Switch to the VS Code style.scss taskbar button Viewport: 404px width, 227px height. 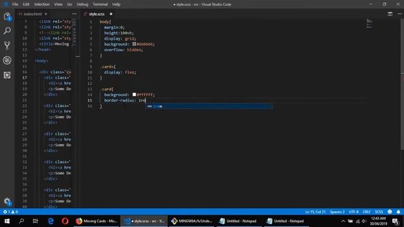click(x=145, y=221)
